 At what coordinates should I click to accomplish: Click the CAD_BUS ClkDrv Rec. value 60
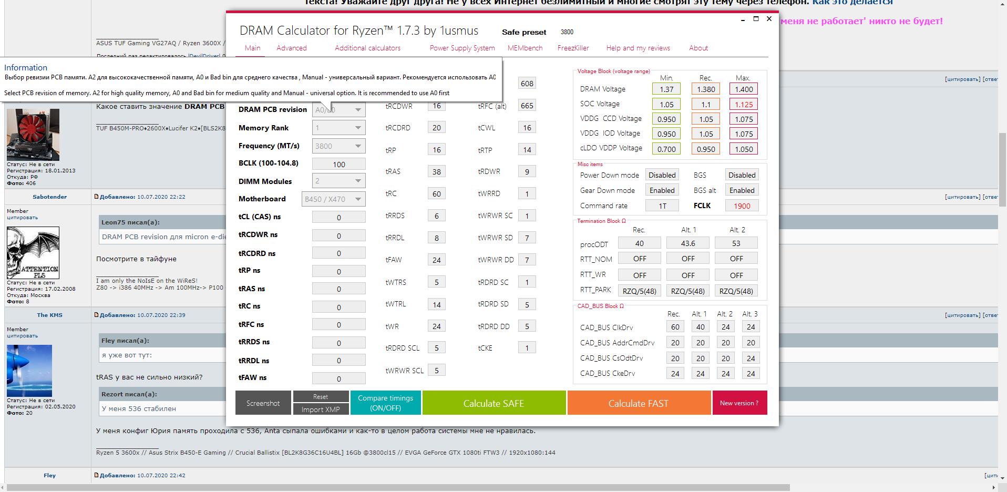[x=675, y=326]
